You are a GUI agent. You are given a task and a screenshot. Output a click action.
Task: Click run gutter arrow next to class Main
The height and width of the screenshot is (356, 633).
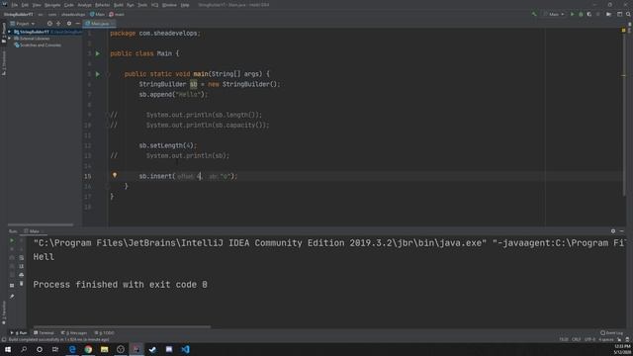click(97, 53)
